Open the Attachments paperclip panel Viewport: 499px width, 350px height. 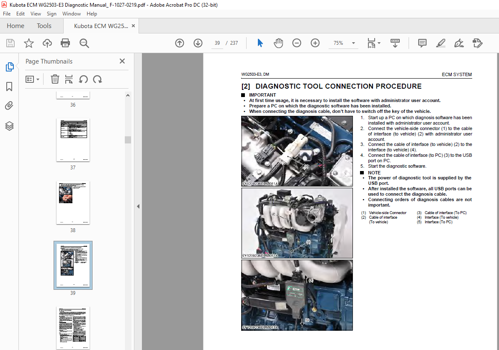tap(9, 105)
